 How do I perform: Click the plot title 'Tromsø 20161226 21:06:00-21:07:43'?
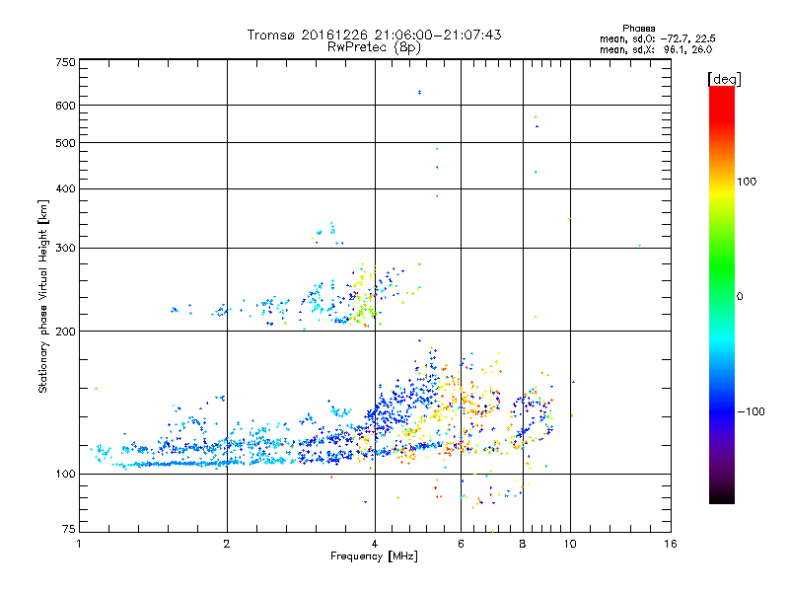(x=374, y=35)
